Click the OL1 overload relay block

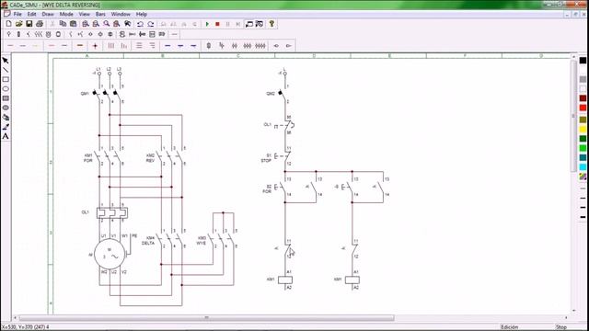[x=112, y=212]
